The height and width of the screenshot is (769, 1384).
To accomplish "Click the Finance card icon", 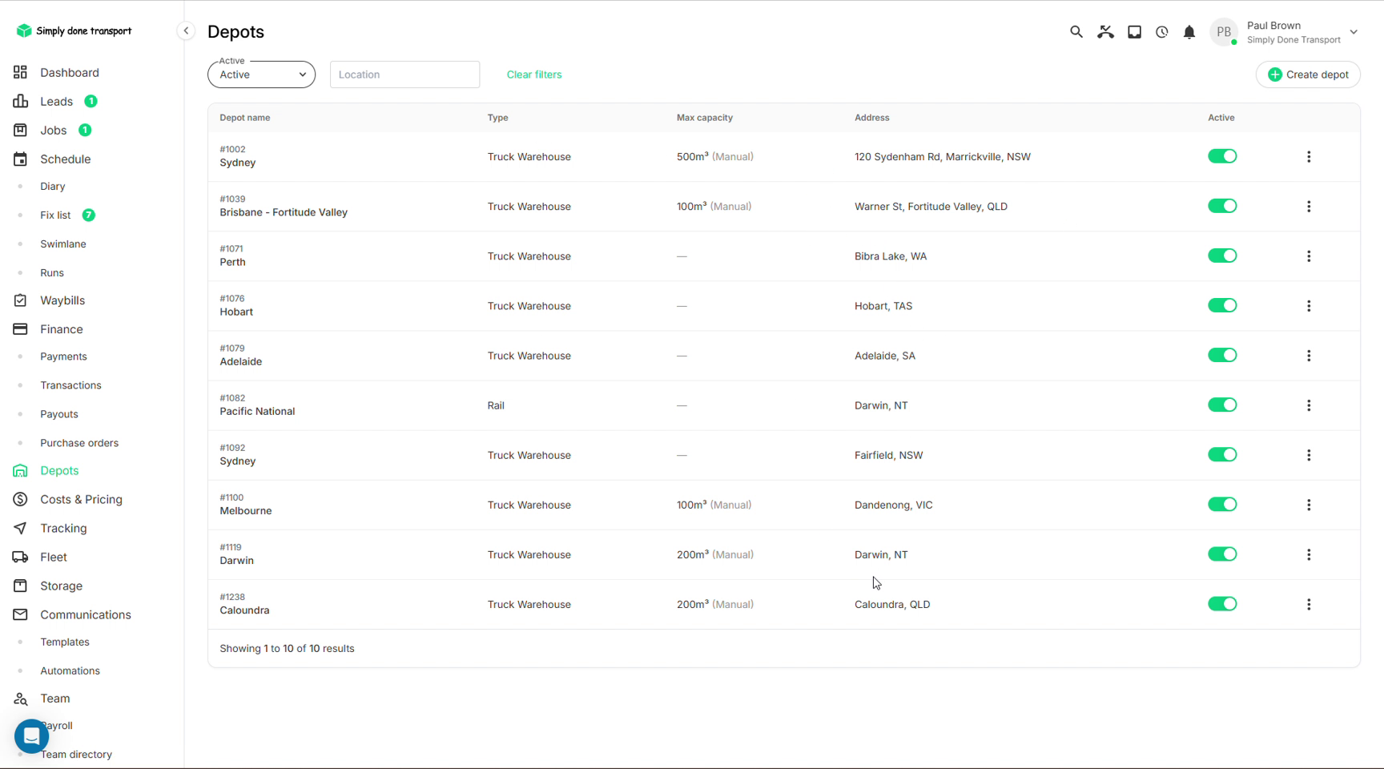I will (20, 329).
